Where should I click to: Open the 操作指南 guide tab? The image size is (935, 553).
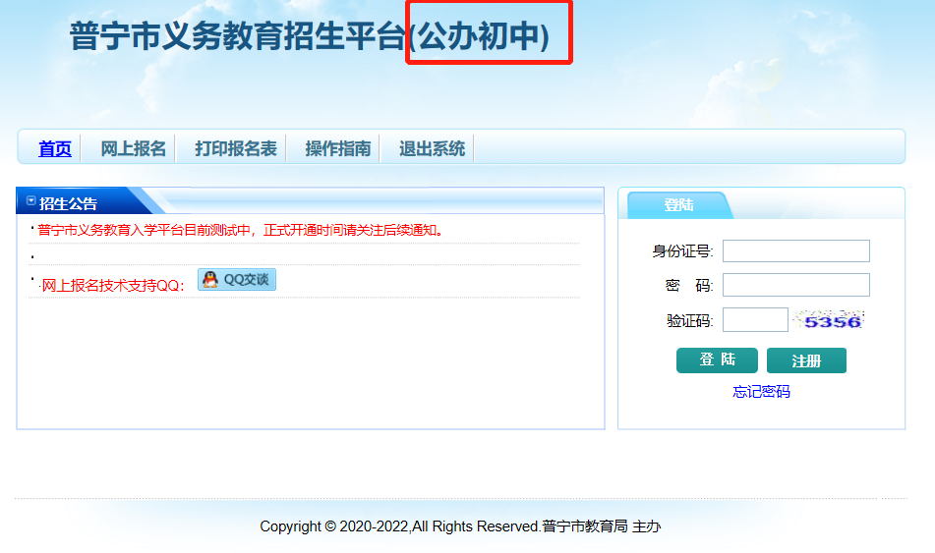click(338, 148)
